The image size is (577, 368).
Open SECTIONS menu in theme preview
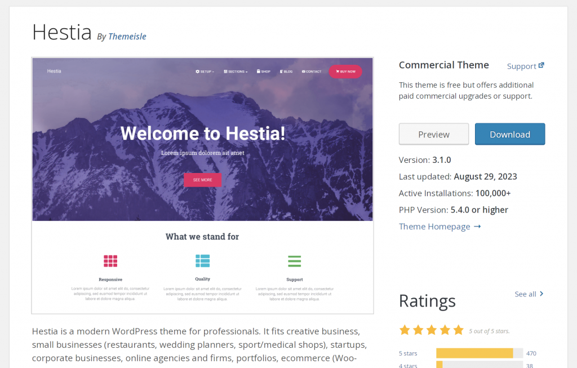pyautogui.click(x=236, y=72)
